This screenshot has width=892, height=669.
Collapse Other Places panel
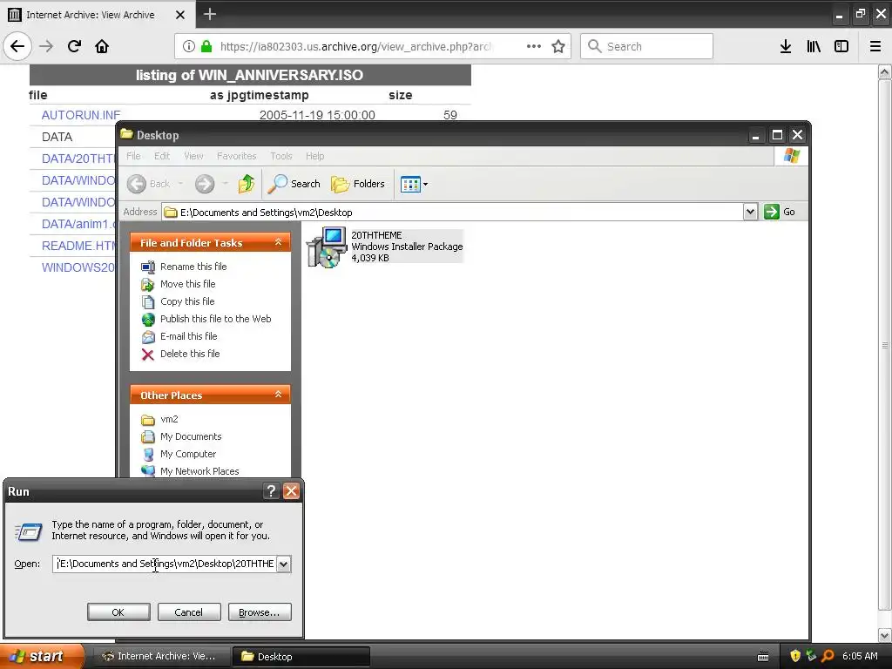(x=278, y=395)
